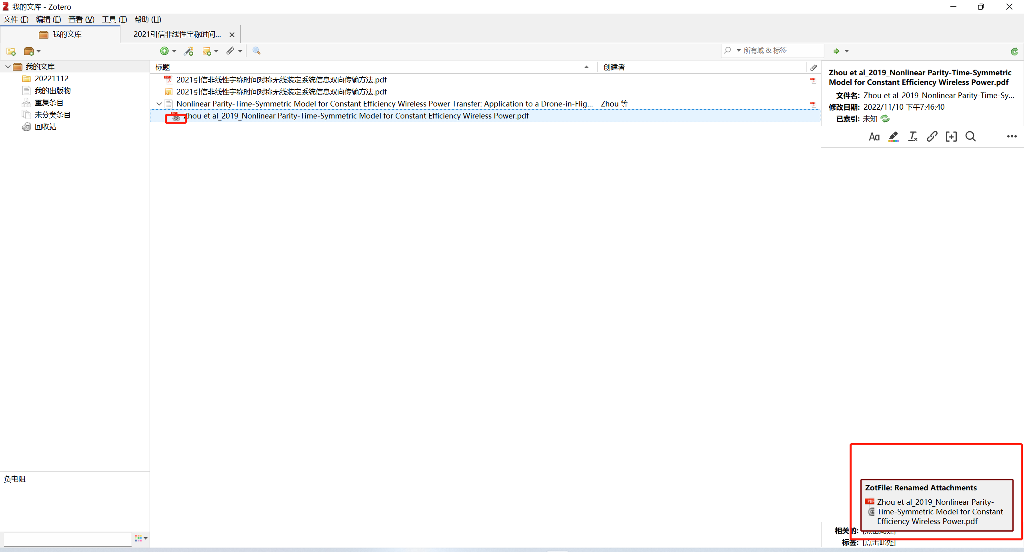The width and height of the screenshot is (1024, 552).
Task: Select the 20221112 collection
Action: (51, 79)
